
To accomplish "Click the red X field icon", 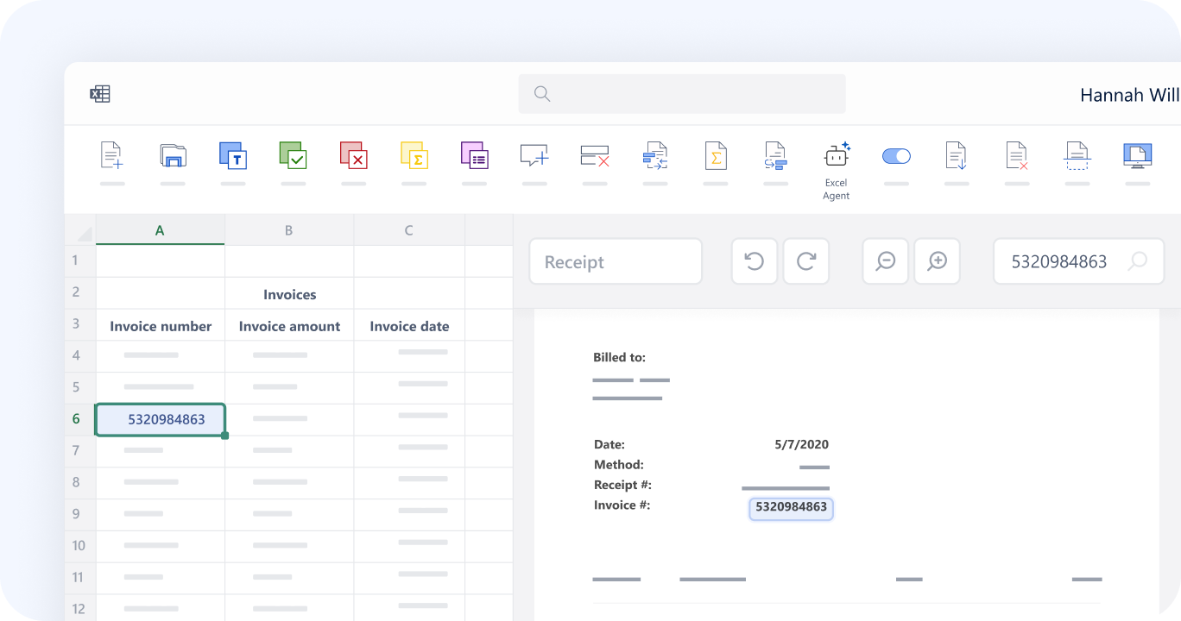I will (x=354, y=156).
